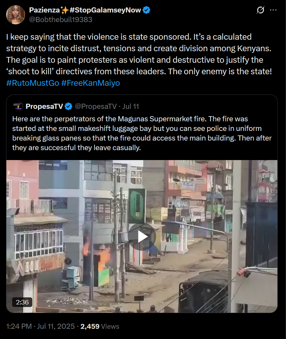286x339 pixels.
Task: Click the PropesaTV avatar logo
Action: pyautogui.click(x=18, y=106)
